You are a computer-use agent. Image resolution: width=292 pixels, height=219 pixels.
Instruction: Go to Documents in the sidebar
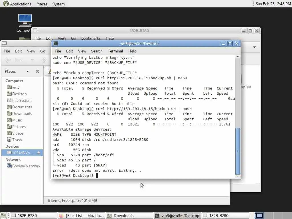(x=20, y=107)
